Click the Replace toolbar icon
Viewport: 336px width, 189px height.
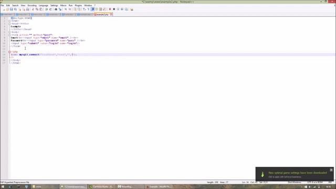tap(60, 9)
